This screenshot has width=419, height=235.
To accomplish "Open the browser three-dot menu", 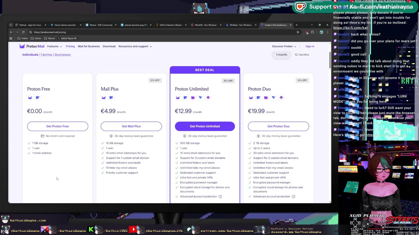I will click(x=327, y=32).
